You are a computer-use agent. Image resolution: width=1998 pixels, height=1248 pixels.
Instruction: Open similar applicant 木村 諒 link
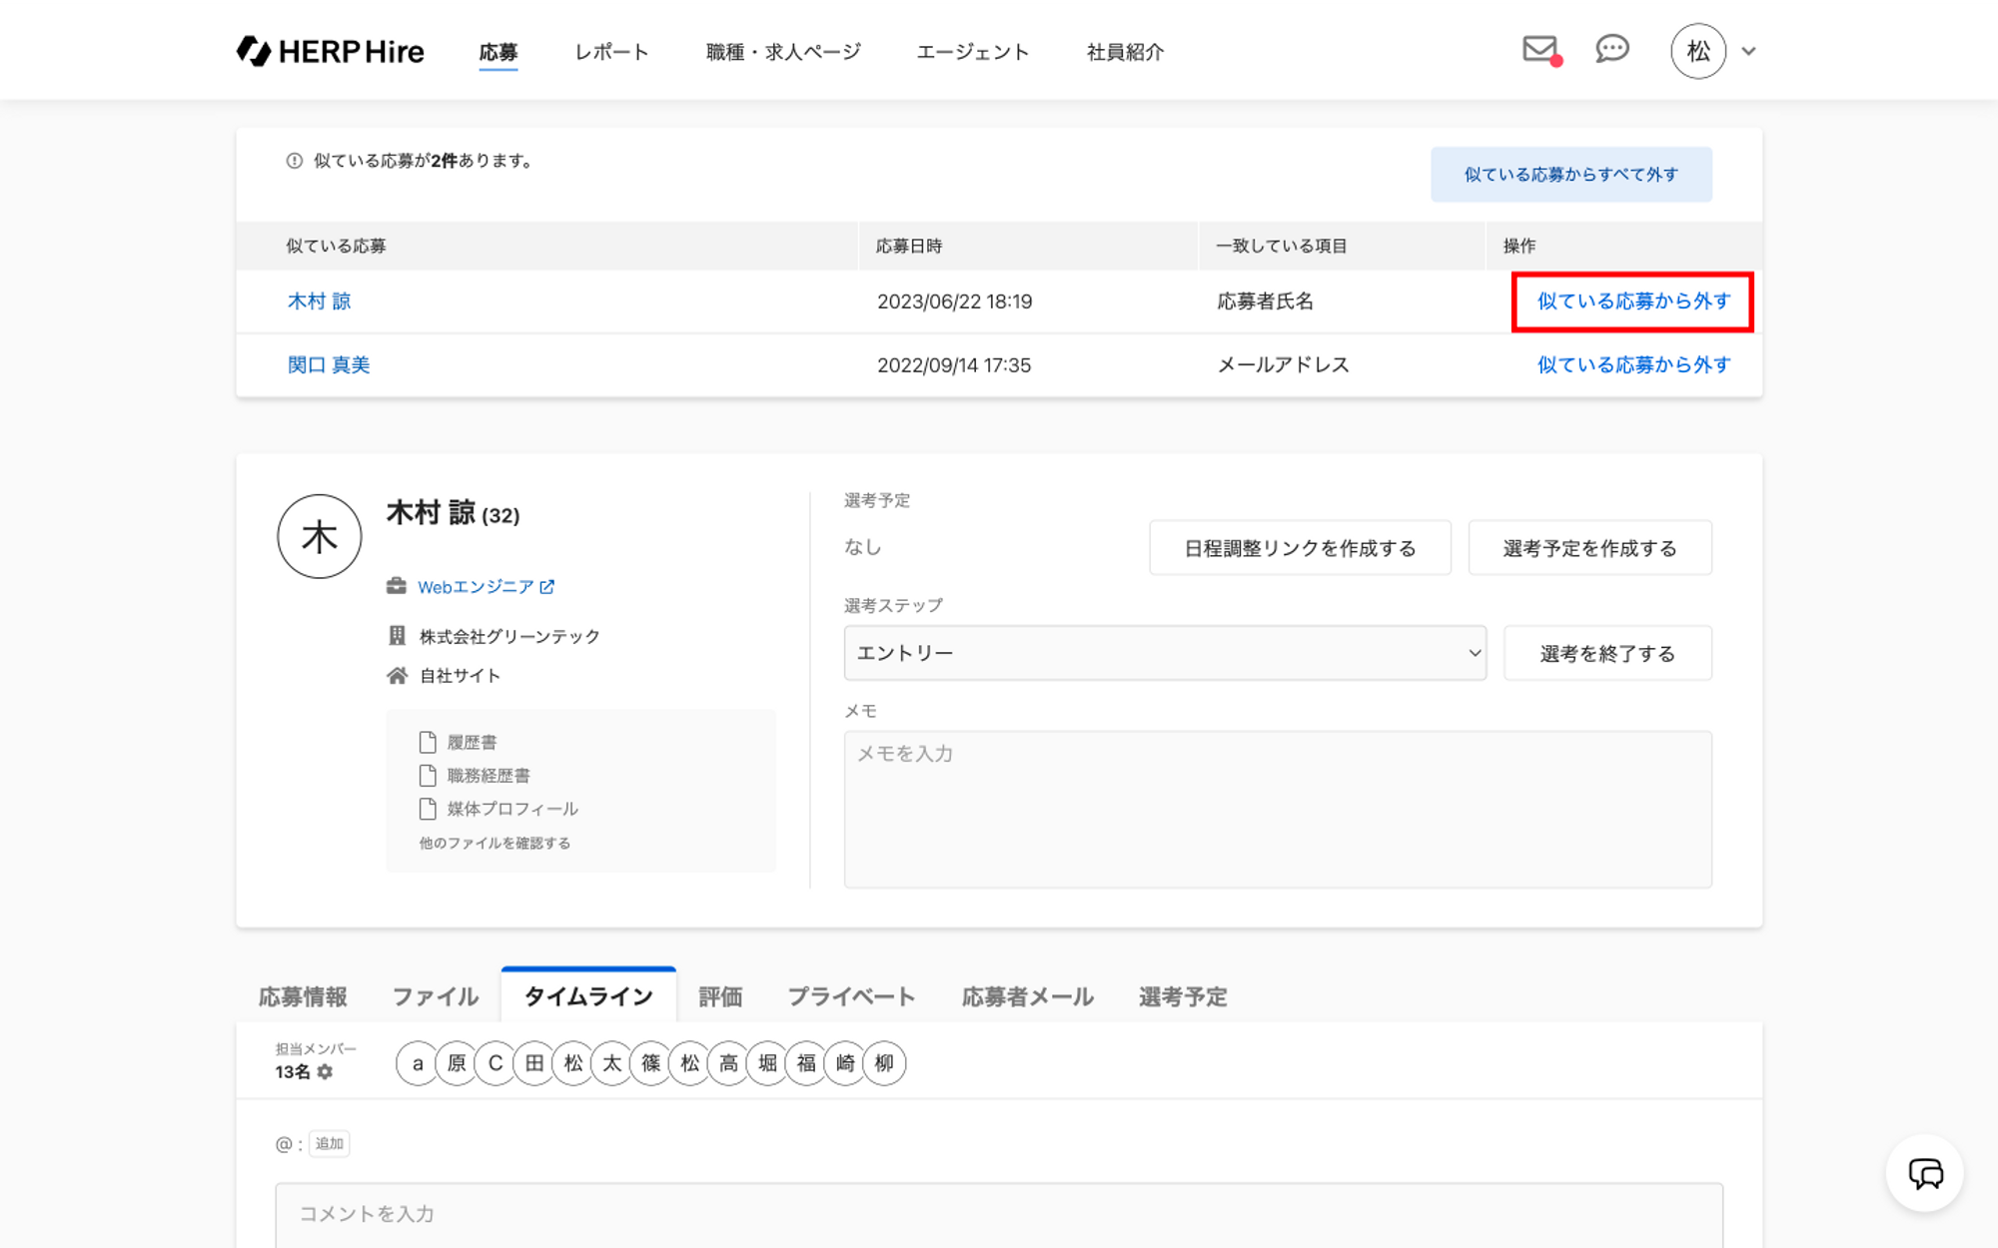[x=320, y=302]
